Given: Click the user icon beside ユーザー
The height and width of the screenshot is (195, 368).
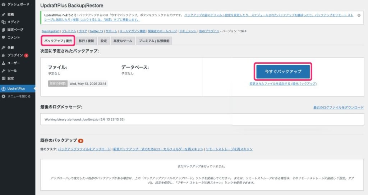Looking at the screenshot, I should [3, 63].
